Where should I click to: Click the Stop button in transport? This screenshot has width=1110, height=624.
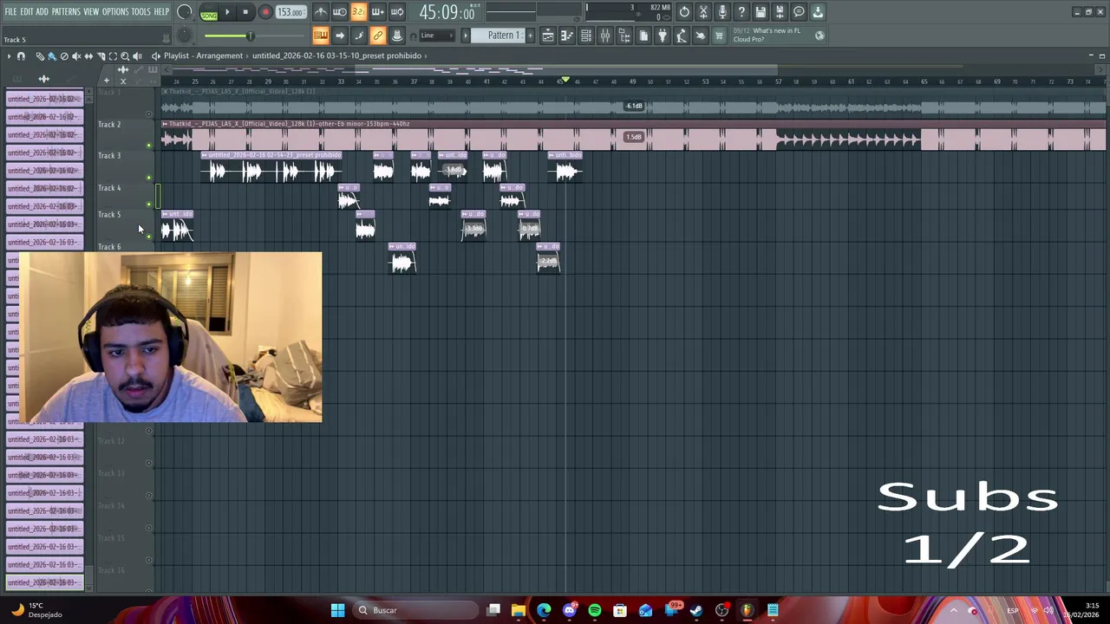[245, 12]
